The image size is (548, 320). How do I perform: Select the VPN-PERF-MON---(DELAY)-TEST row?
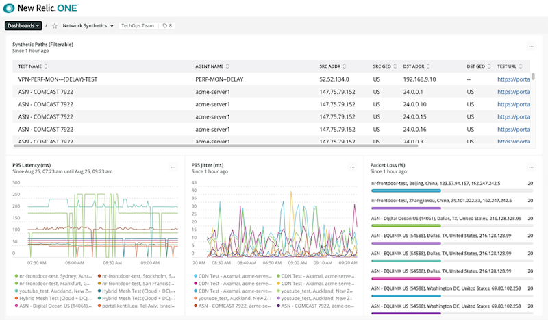[58, 79]
